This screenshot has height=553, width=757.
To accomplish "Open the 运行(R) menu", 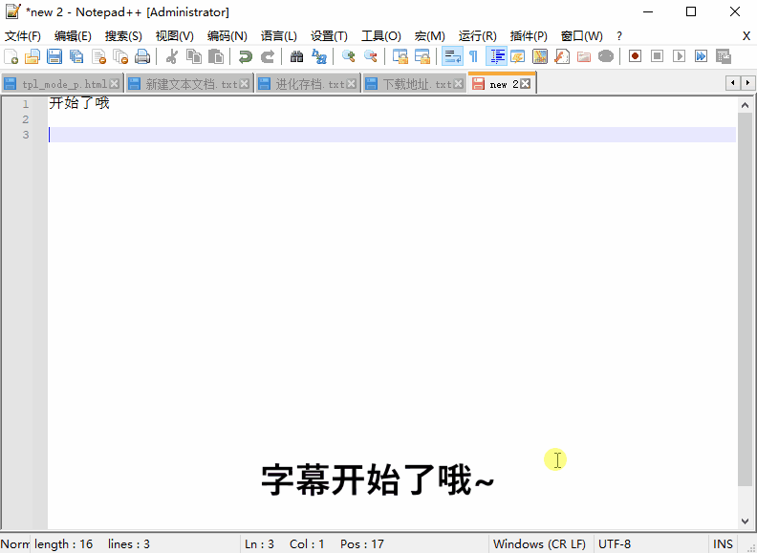I will [x=478, y=36].
